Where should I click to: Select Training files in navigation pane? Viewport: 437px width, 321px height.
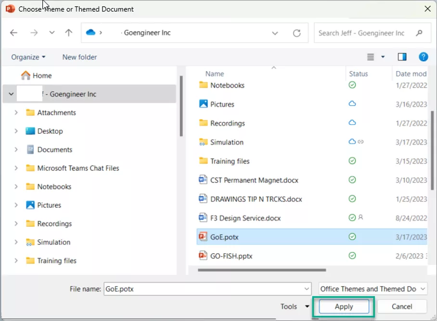click(x=51, y=260)
